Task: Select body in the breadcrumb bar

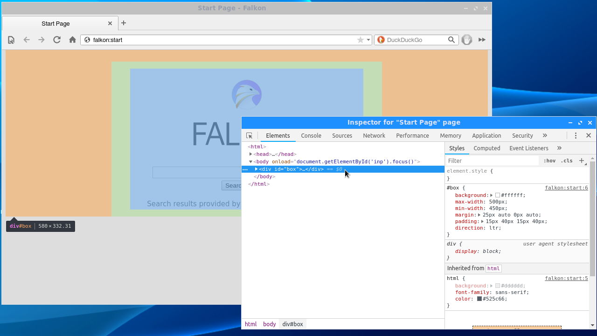Action: pos(270,324)
